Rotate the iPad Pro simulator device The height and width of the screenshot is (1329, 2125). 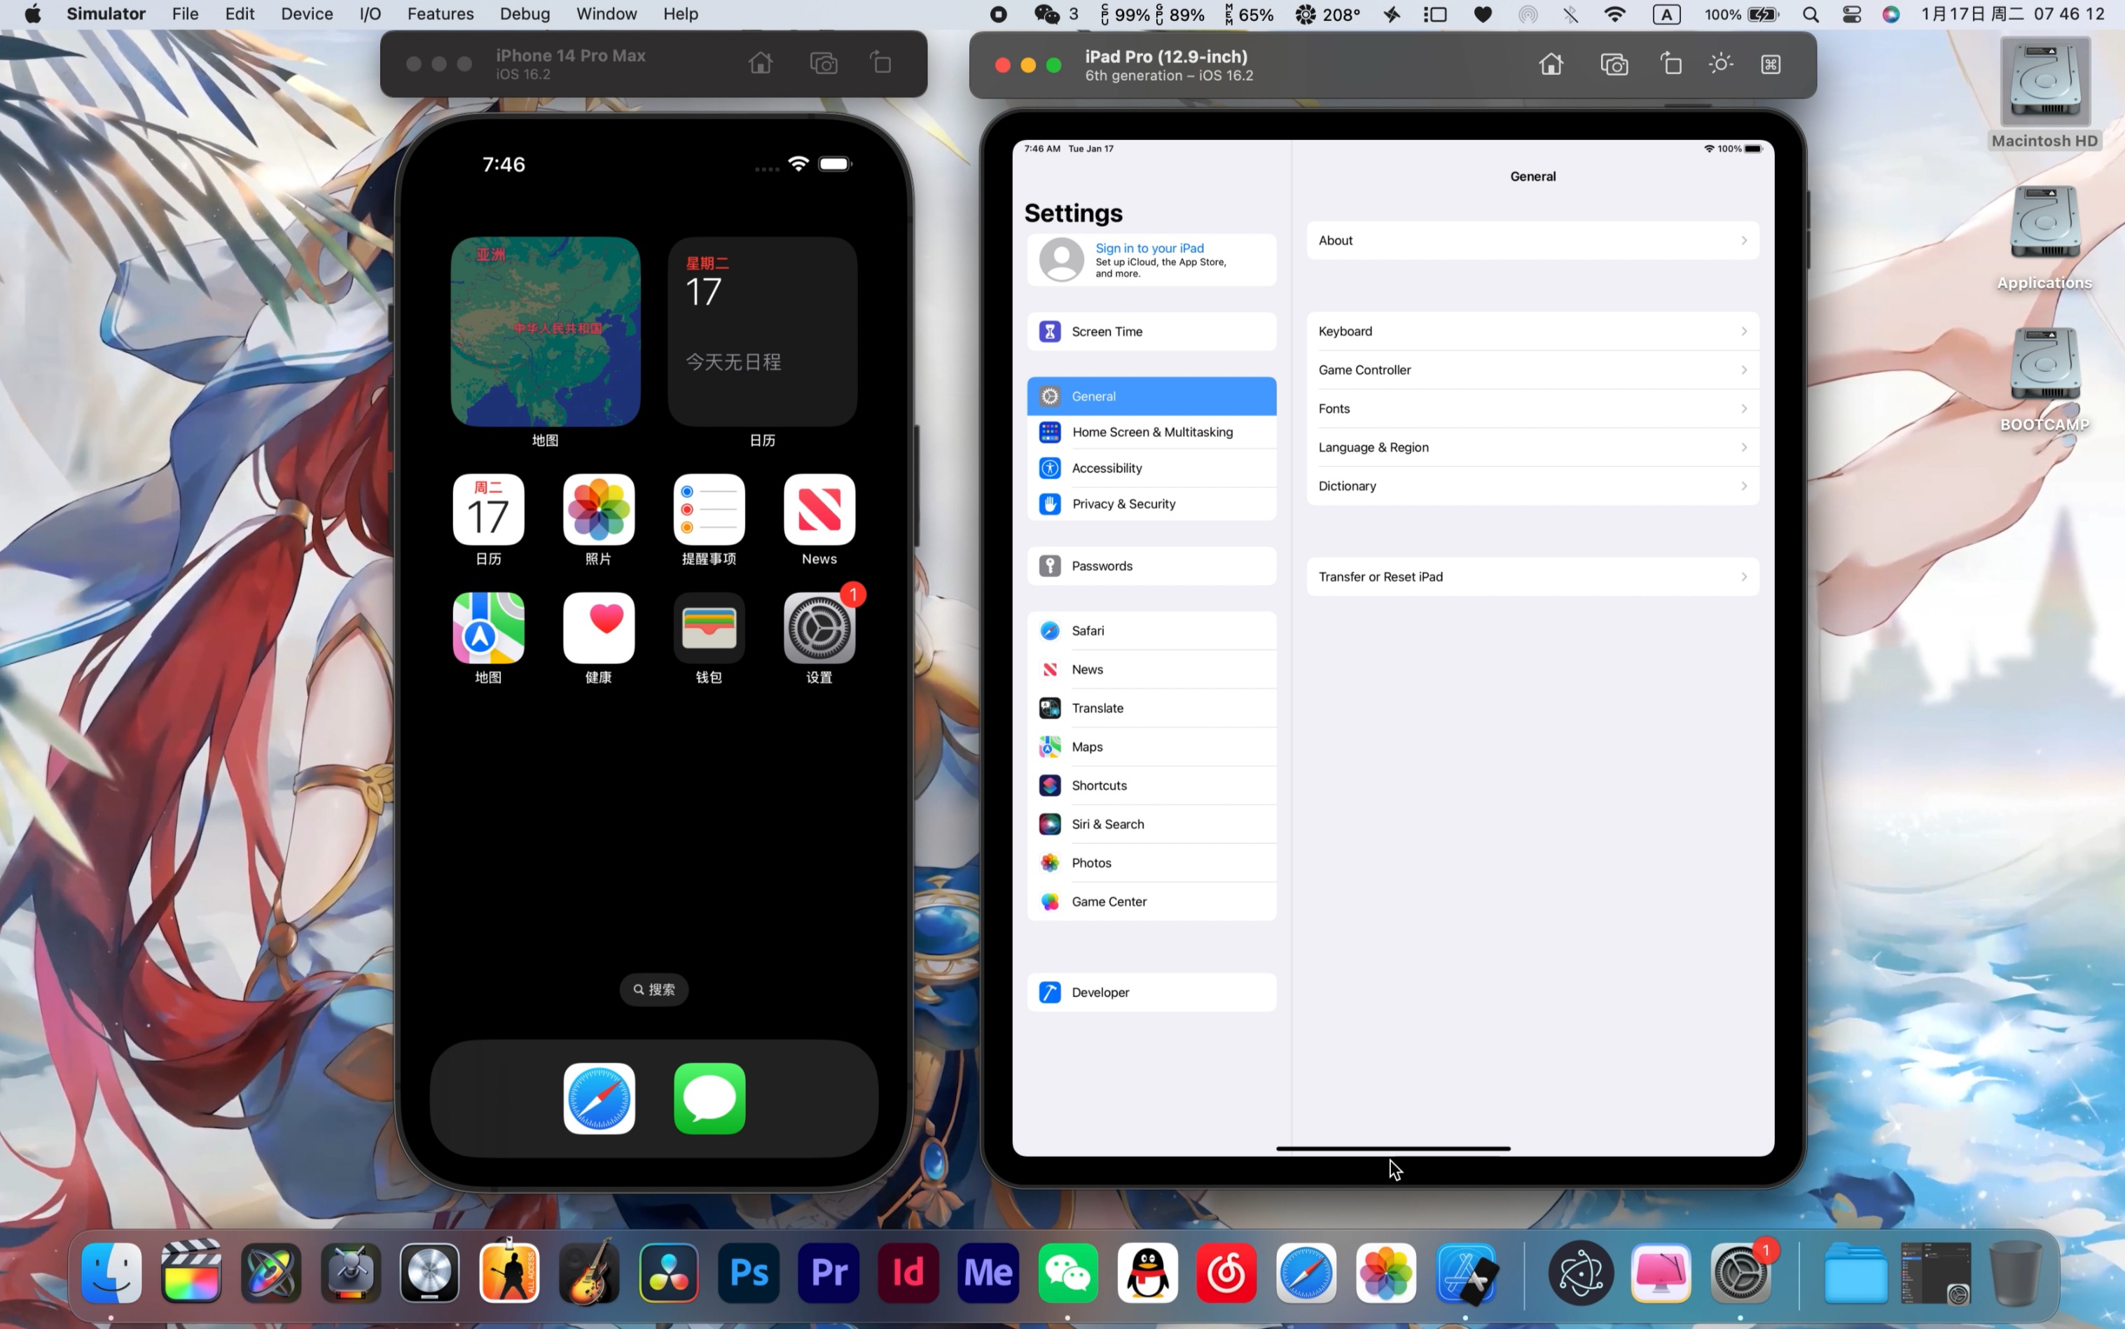tap(1671, 64)
